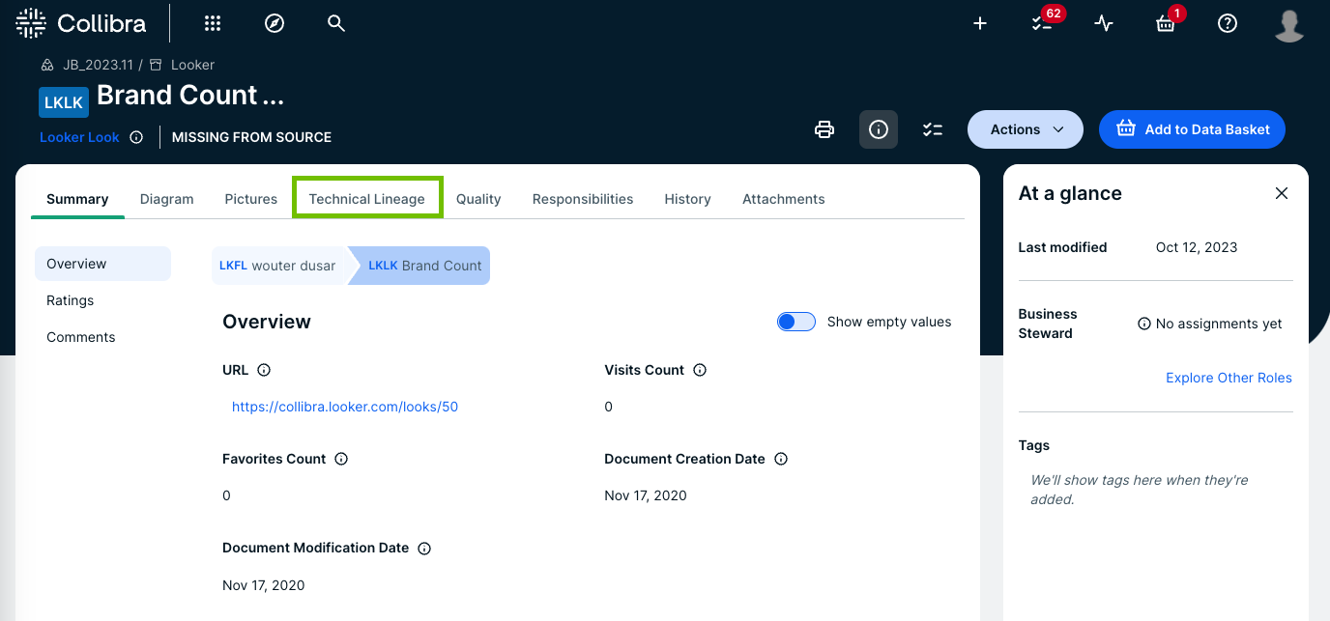Expand the Actions dropdown
The image size is (1330, 621).
pyautogui.click(x=1026, y=129)
